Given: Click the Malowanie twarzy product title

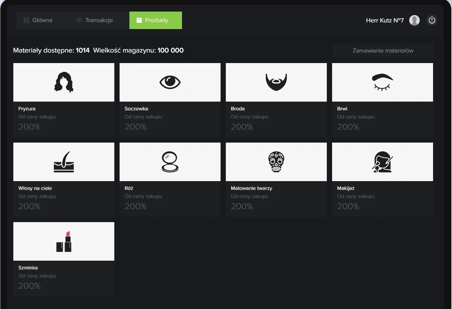Looking at the screenshot, I should 251,188.
